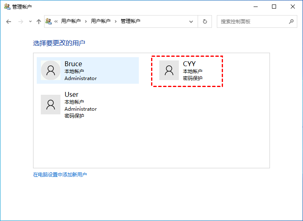Viewport: 303px width, 221px height.
Task: Refresh the control panel page
Action: pyautogui.click(x=205, y=22)
